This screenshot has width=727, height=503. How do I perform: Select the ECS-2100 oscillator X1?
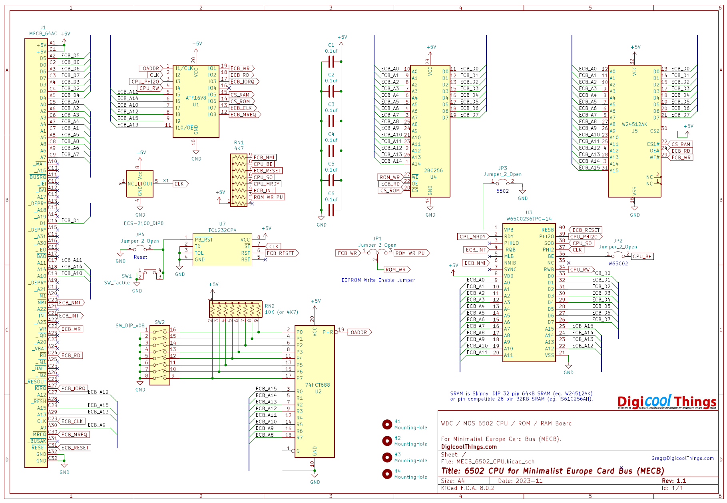coord(141,184)
